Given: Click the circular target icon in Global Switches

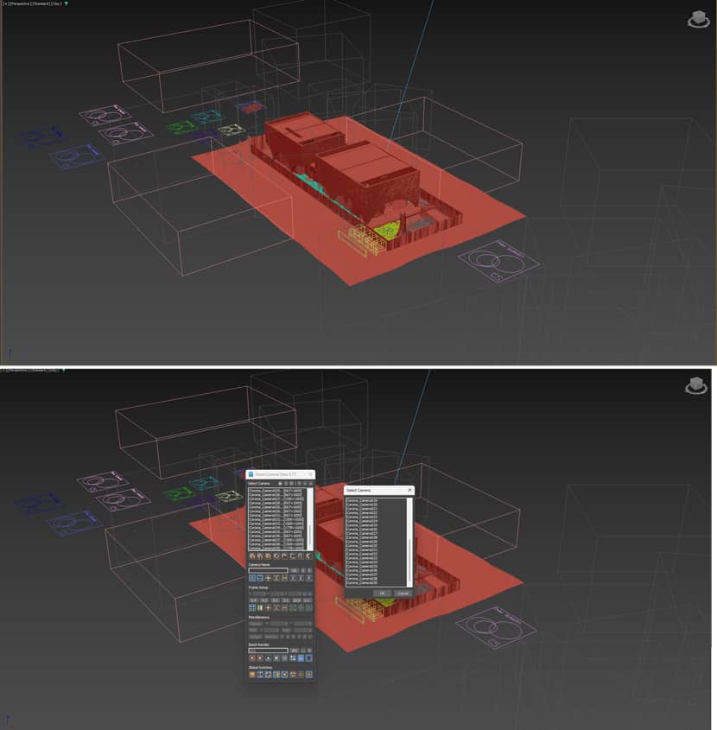Looking at the screenshot, I should 284,674.
